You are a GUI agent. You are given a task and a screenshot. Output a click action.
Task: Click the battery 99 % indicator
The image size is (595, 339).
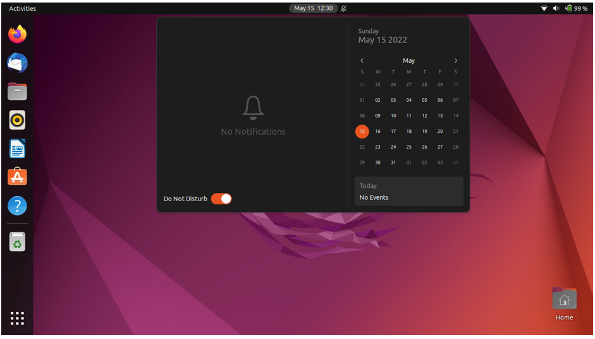pyautogui.click(x=576, y=8)
